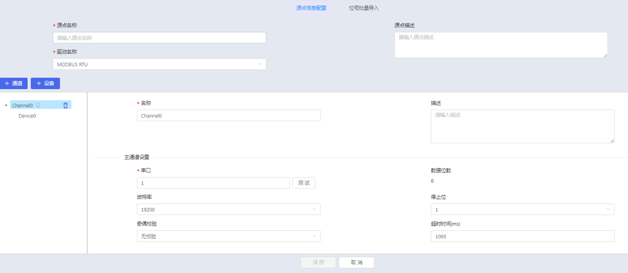Switch to the 源点信息配置 tab
Viewport: 628px width, 273px height.
tap(311, 8)
